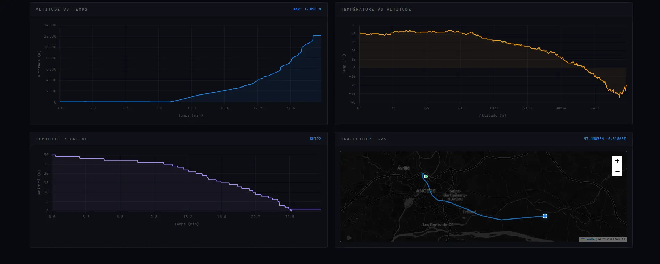The image size is (660, 264).
Task: Click the Avrillé label on the map
Action: point(403,168)
